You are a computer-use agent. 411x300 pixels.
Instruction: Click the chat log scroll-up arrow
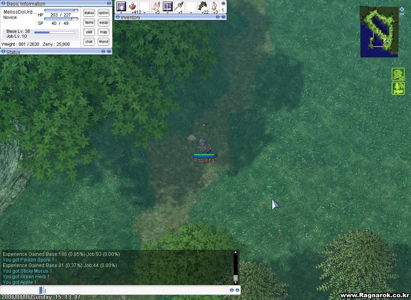tap(235, 252)
